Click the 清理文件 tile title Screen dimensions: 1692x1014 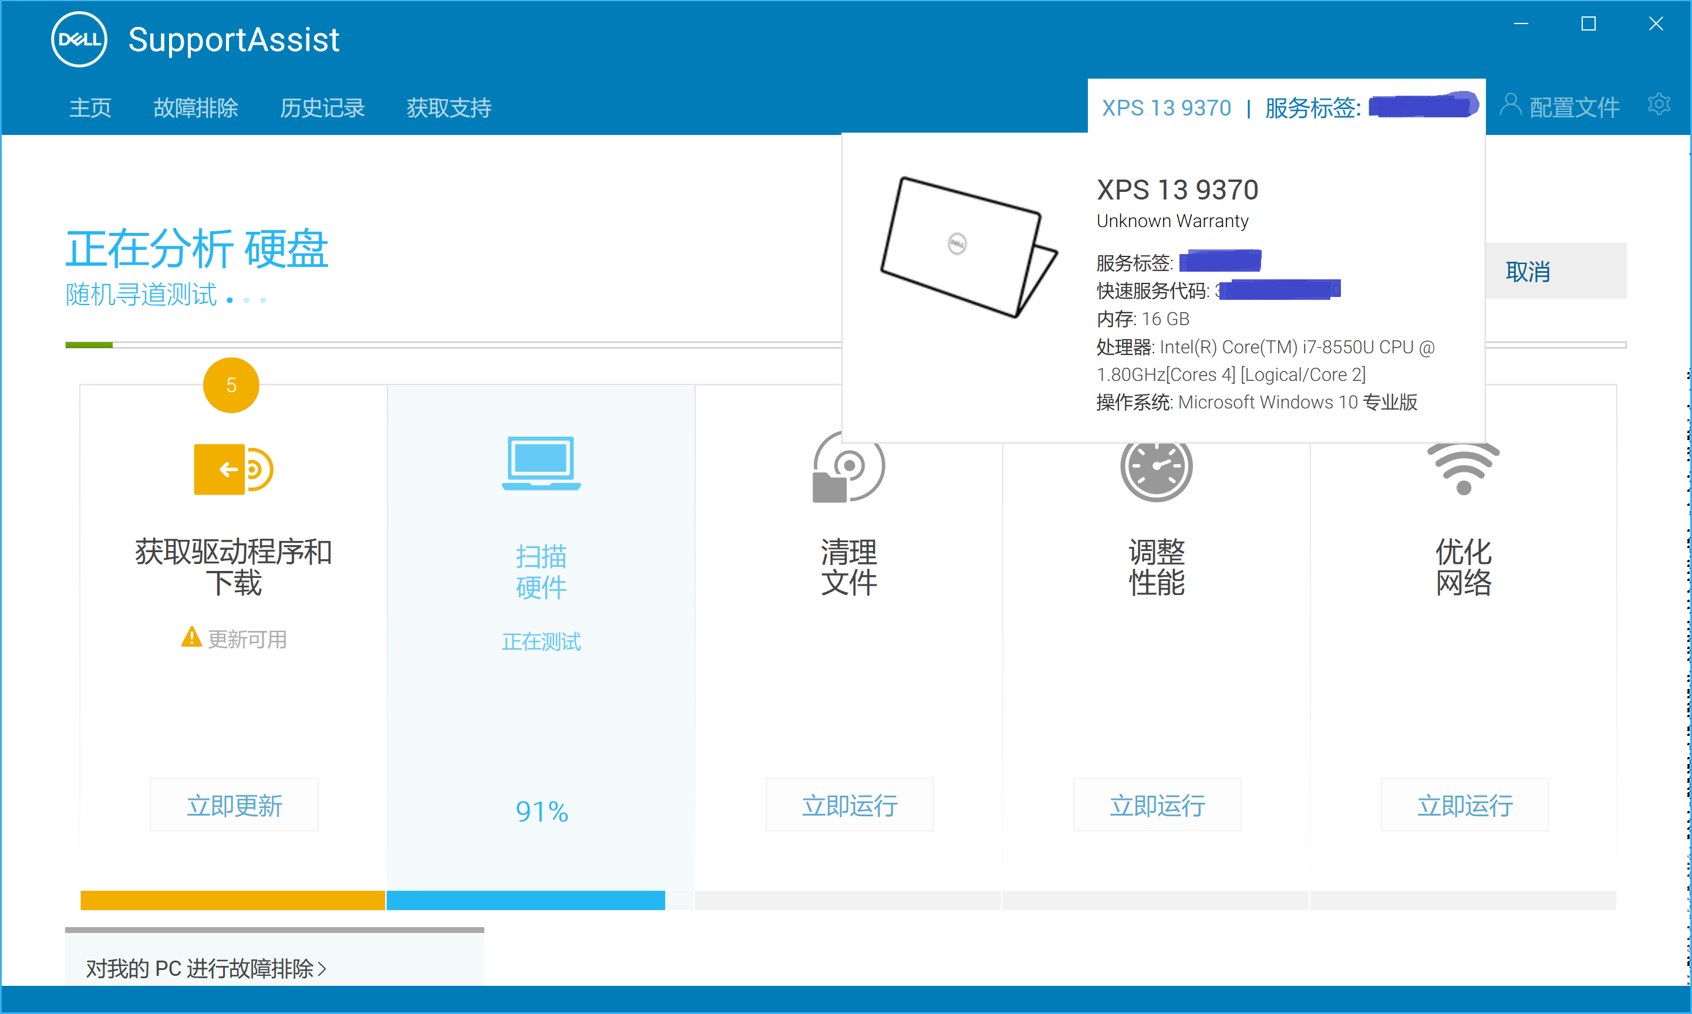[x=848, y=567]
